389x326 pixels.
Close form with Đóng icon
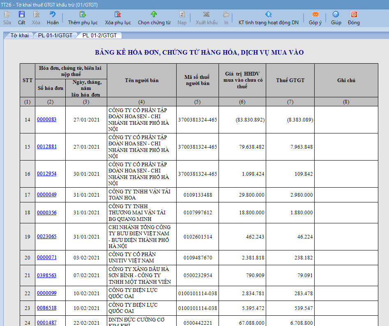click(x=354, y=14)
